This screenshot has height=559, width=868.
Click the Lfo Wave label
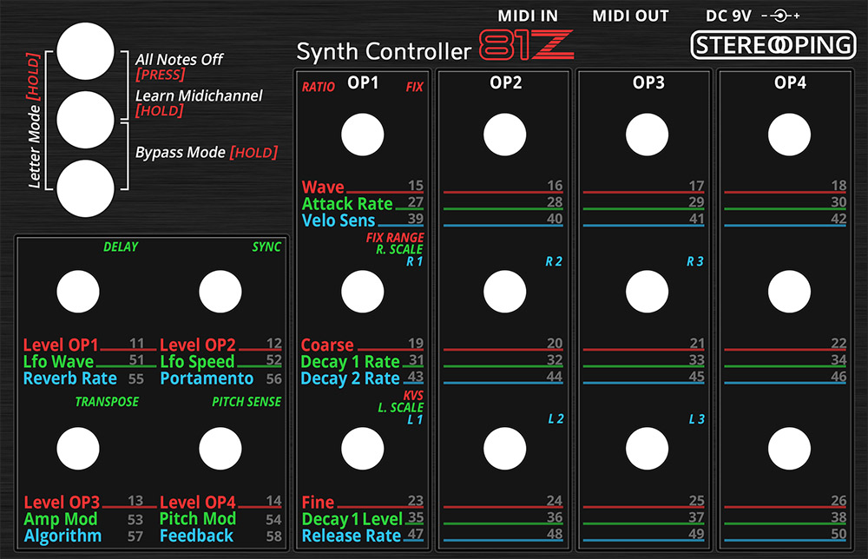coord(58,362)
